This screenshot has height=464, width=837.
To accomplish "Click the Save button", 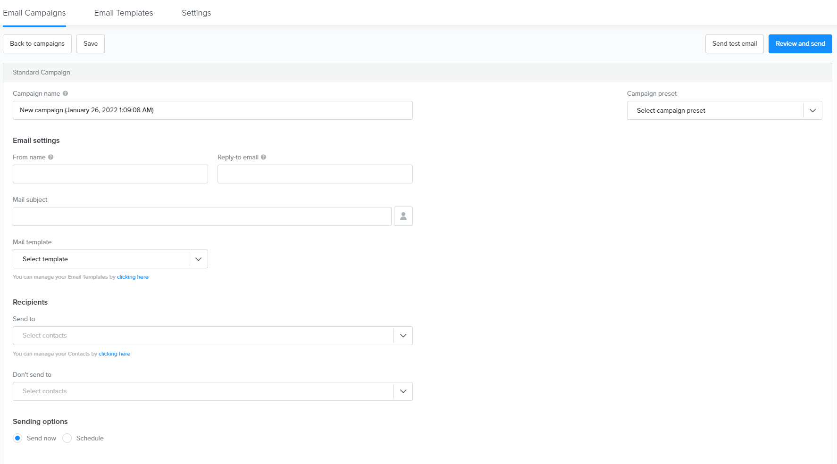I will coord(91,44).
